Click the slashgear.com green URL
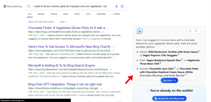This screenshot has width=211, height=102. click(70, 51)
